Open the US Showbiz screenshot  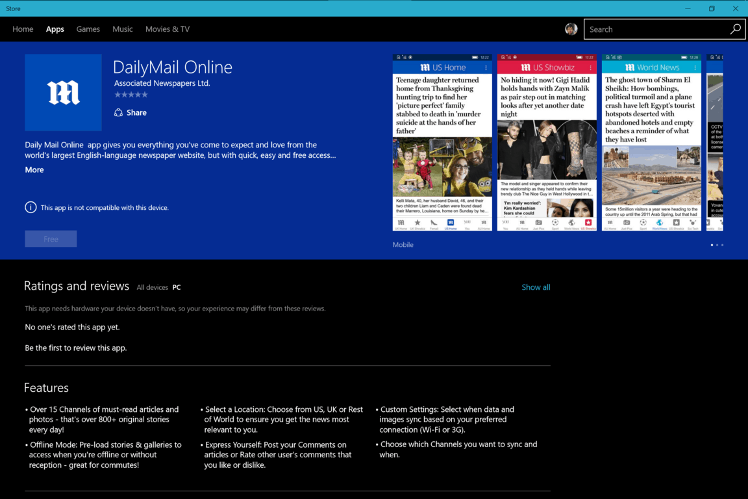click(547, 143)
